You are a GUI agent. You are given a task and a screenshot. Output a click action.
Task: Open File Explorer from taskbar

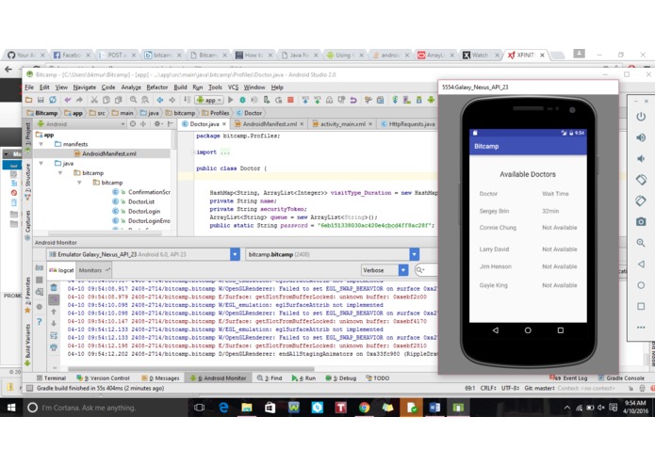tap(247, 408)
